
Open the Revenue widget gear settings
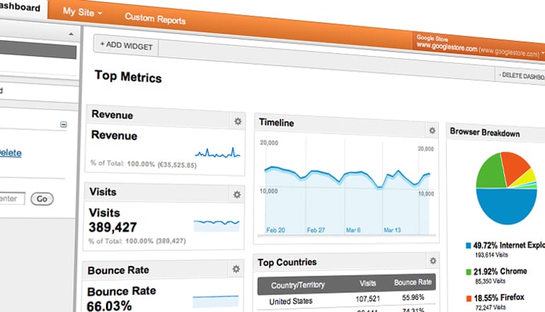238,122
